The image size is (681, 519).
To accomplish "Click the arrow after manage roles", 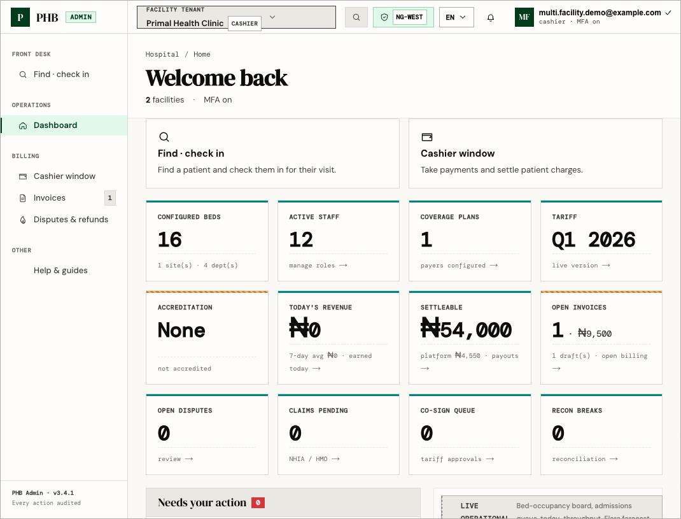I will tap(343, 265).
